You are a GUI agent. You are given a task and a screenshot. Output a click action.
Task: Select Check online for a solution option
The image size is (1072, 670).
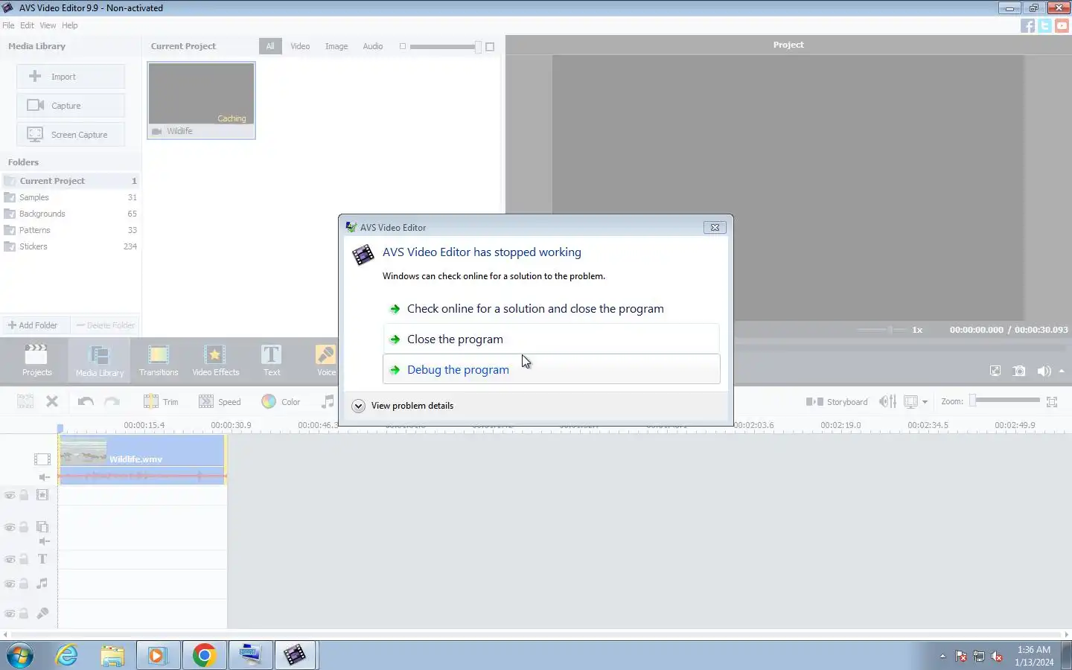tap(551, 308)
